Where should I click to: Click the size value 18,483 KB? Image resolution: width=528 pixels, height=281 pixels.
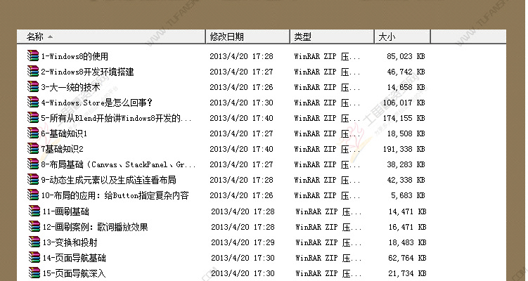pos(408,242)
